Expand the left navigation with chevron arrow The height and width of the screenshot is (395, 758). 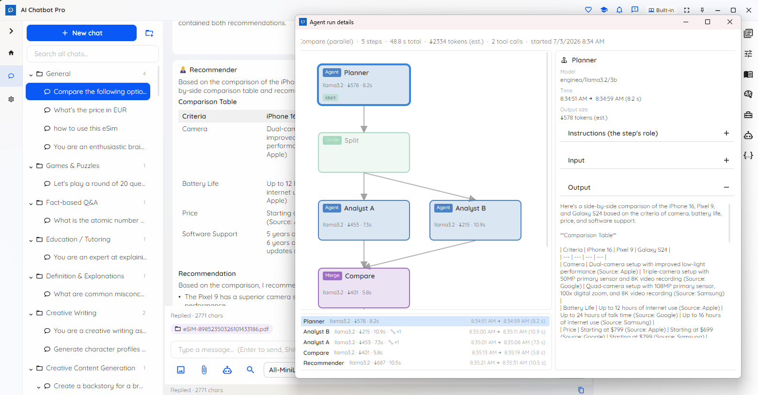[x=11, y=31]
